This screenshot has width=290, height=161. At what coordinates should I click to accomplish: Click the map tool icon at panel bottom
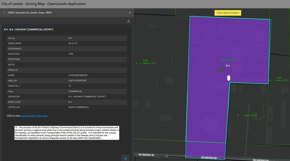tap(125, 158)
